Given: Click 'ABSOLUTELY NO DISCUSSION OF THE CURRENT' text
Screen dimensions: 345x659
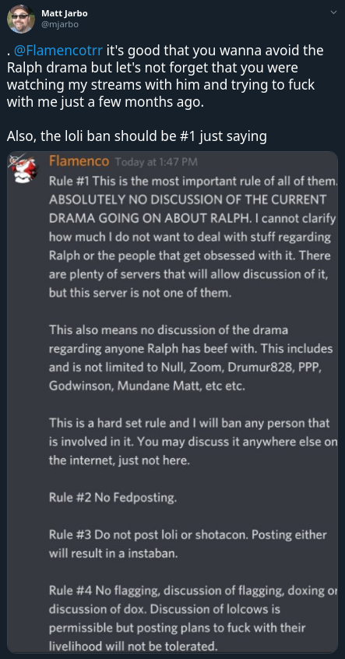Looking at the screenshot, I should (188, 199).
